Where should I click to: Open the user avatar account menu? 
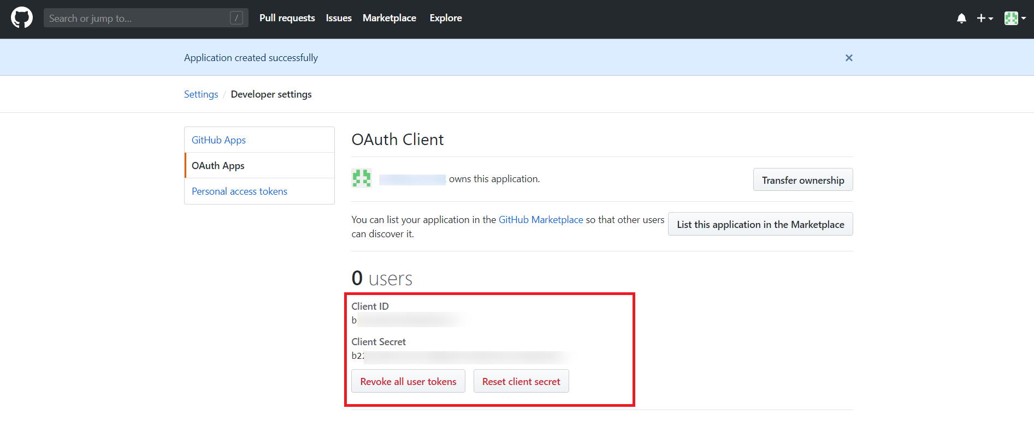[x=1015, y=19]
